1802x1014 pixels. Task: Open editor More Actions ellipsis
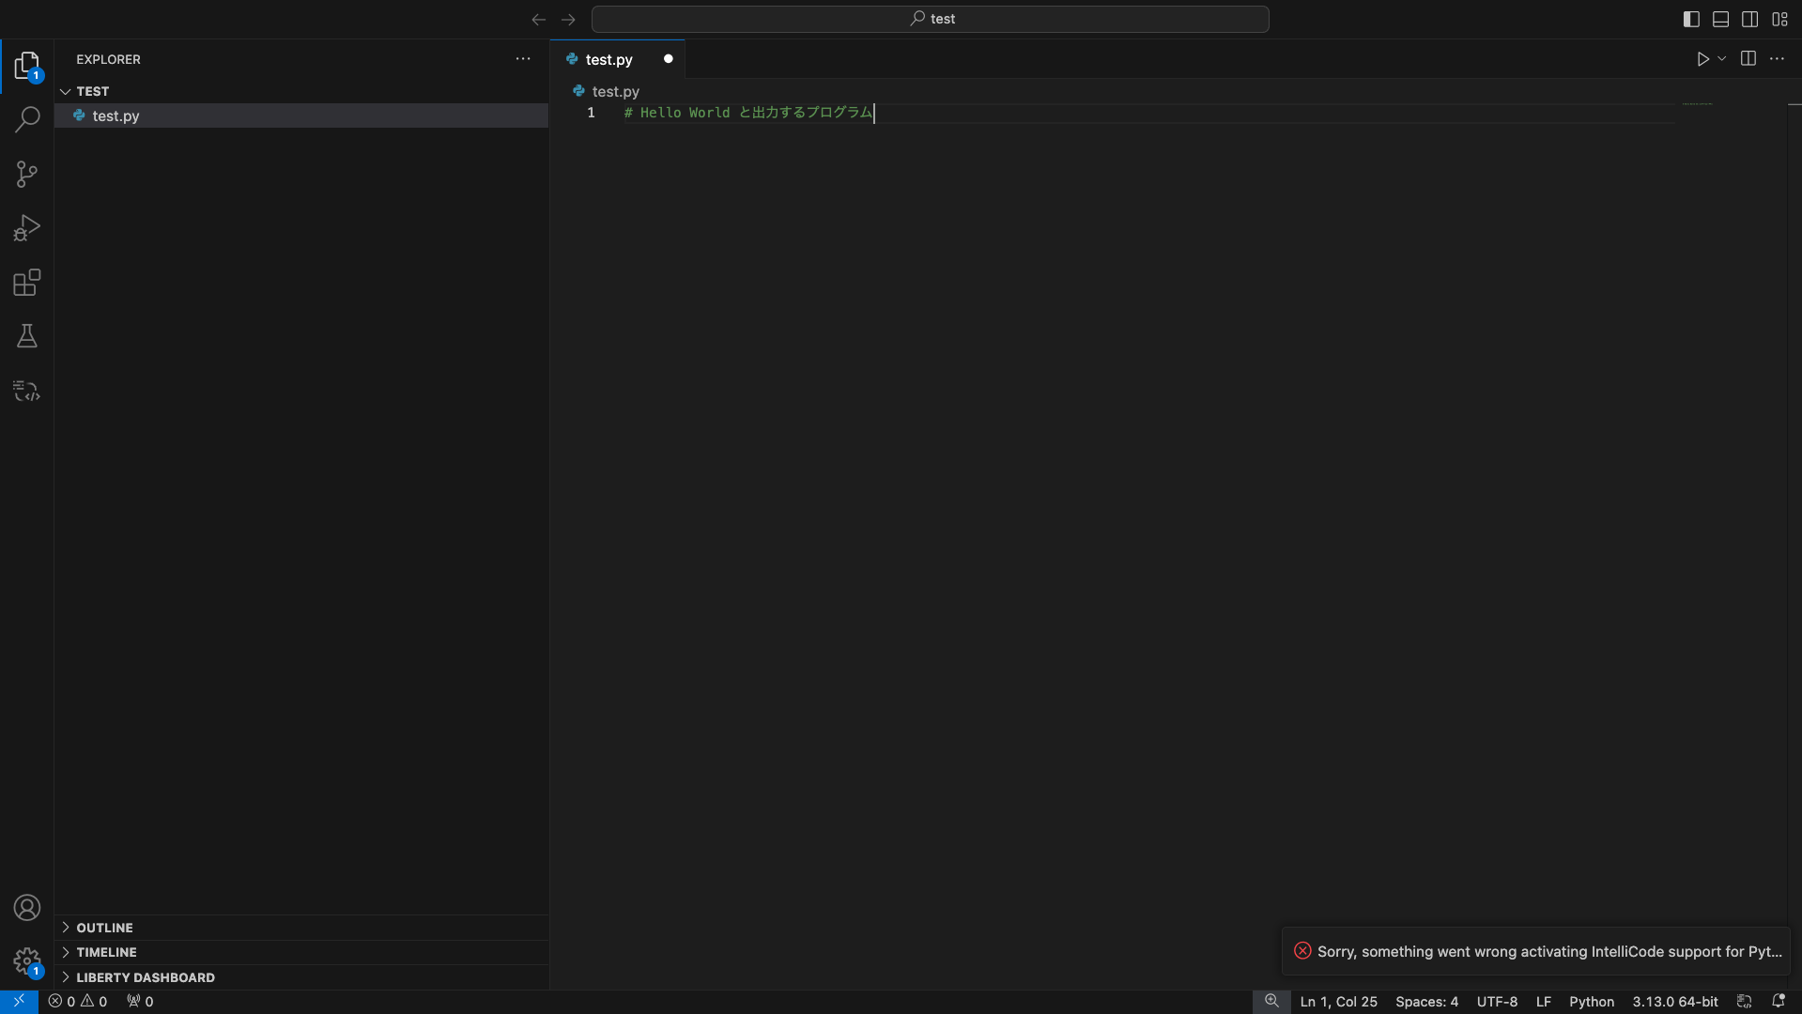tap(1777, 59)
